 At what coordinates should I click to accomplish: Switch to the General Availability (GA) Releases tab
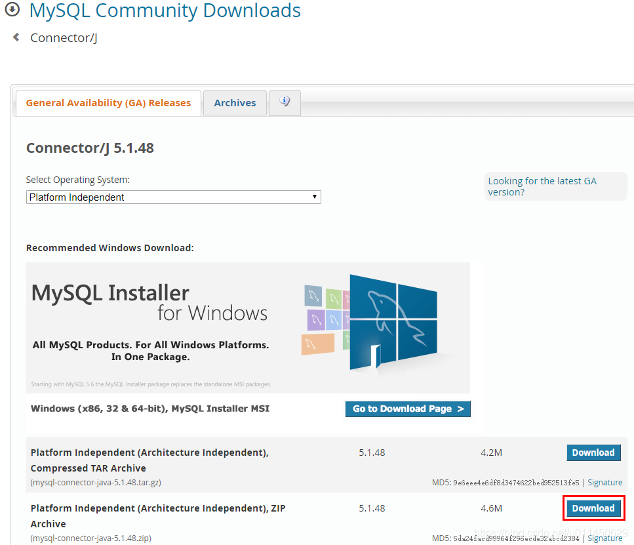[108, 103]
